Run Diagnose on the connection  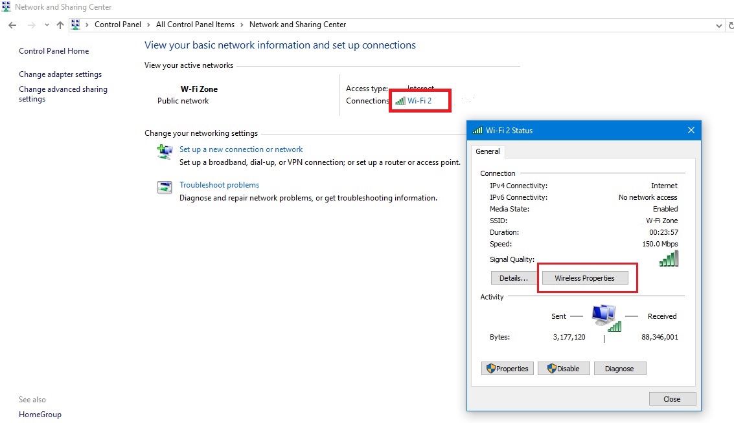point(619,369)
